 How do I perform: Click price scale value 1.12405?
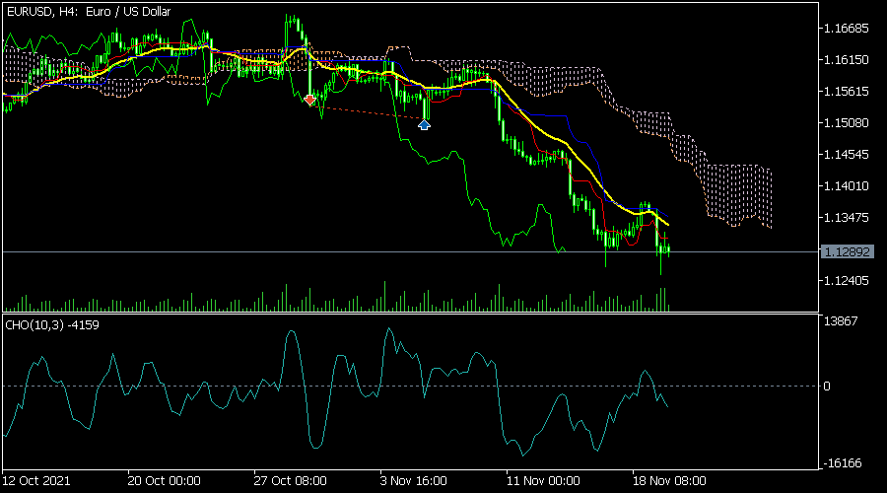pos(847,281)
